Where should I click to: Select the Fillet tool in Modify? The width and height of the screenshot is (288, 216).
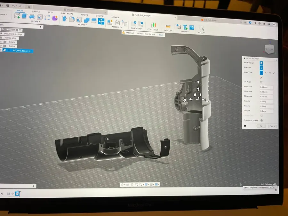[x=72, y=19]
